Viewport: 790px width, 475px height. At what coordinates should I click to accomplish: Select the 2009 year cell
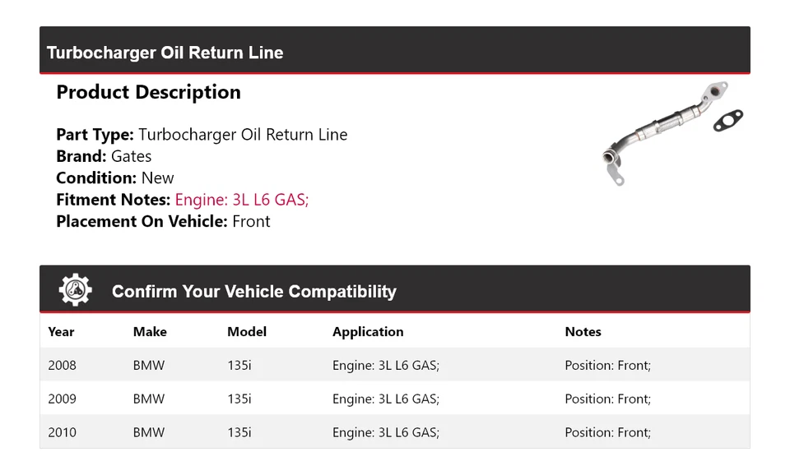(62, 399)
